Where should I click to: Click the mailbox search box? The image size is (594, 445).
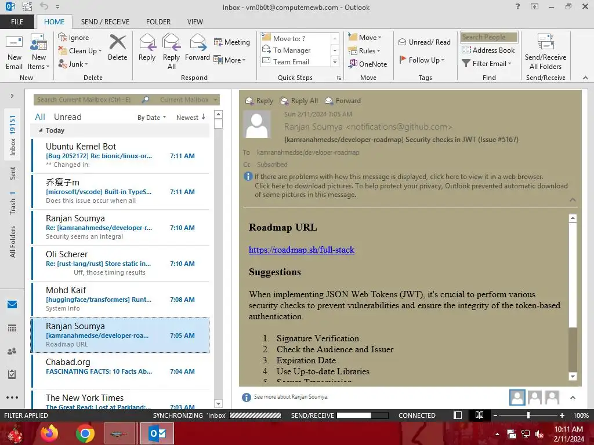88,100
